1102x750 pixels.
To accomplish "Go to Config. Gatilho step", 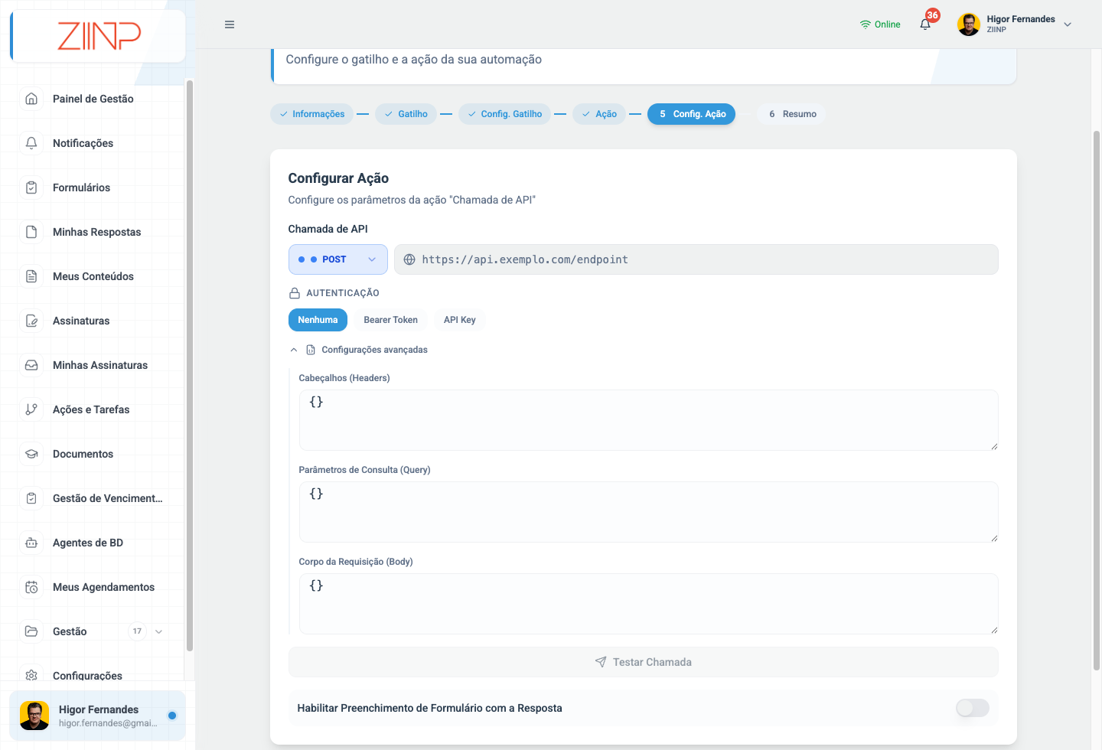I will pyautogui.click(x=505, y=114).
